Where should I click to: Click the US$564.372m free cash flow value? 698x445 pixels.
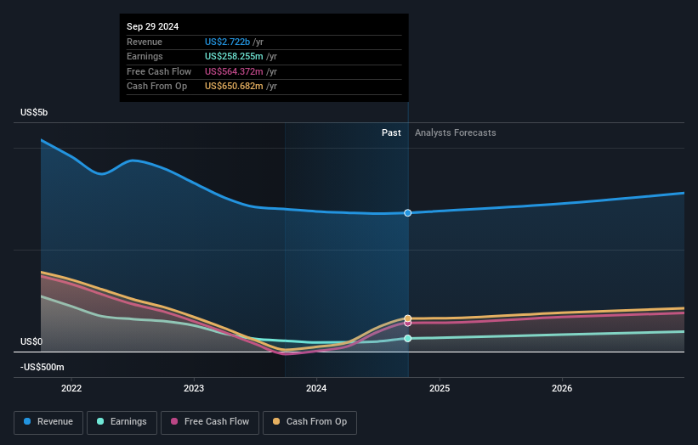[x=234, y=71]
